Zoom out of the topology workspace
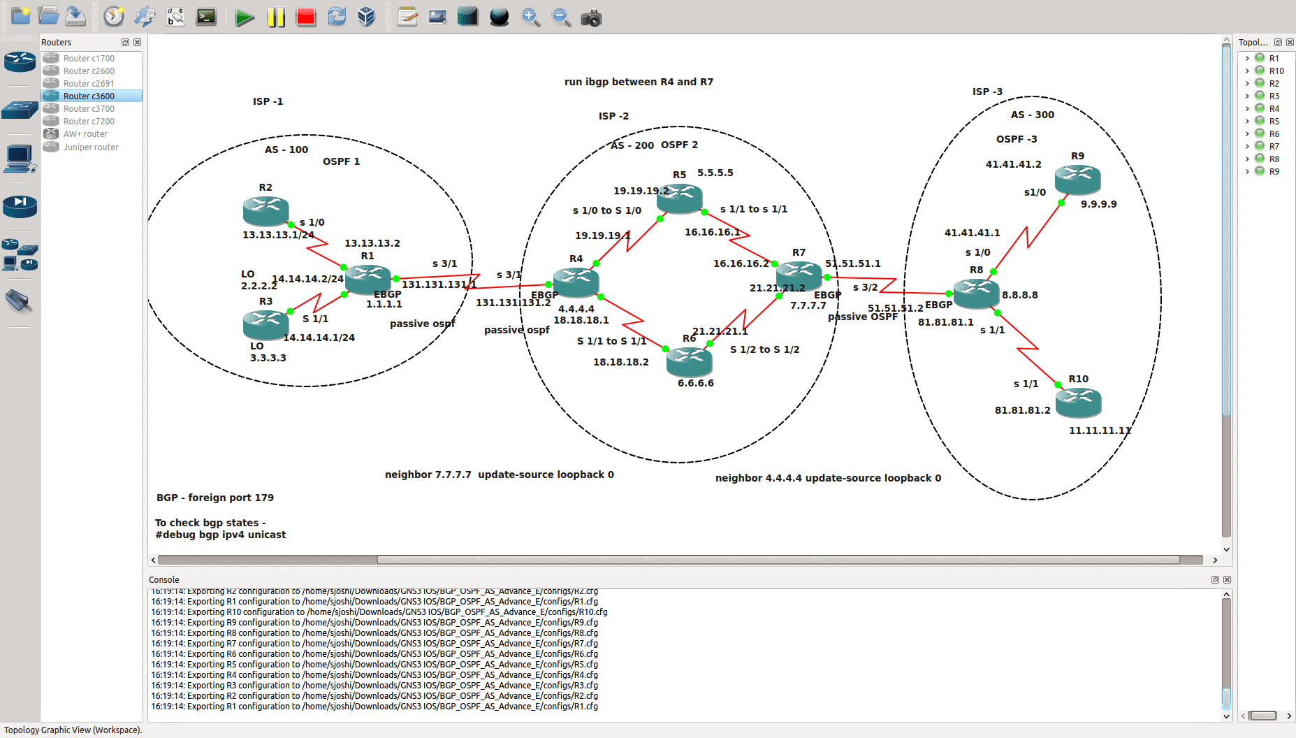The image size is (1296, 738). (x=561, y=17)
